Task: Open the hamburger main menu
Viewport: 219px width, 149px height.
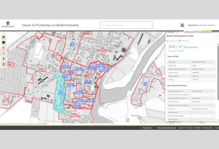Action: 182,25
